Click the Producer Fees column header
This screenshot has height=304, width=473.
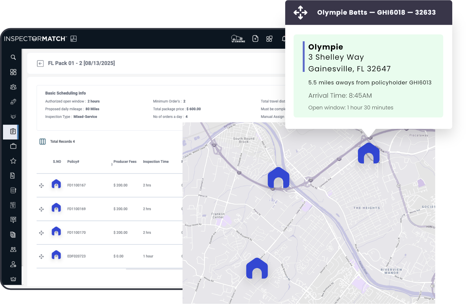[125, 162]
